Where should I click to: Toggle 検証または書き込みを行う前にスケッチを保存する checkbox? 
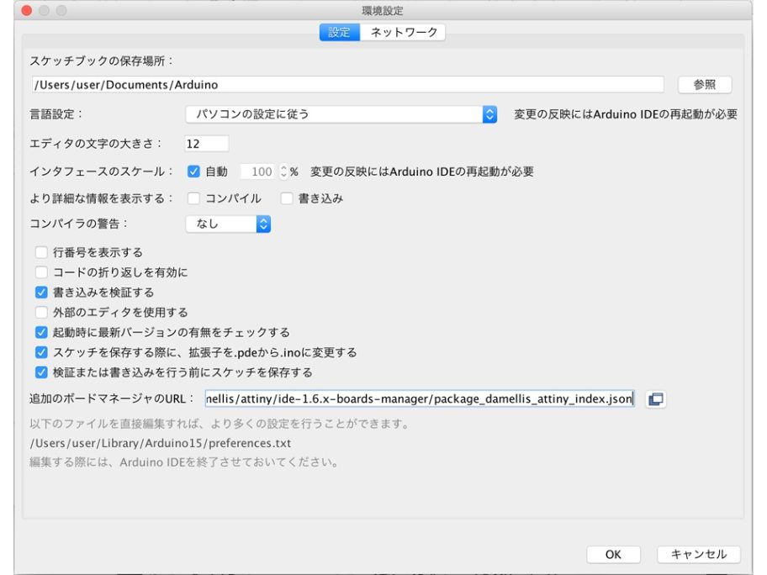tap(41, 372)
